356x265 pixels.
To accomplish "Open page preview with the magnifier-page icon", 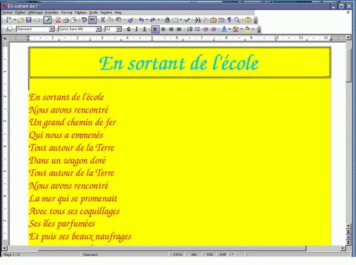I will coord(74,20).
